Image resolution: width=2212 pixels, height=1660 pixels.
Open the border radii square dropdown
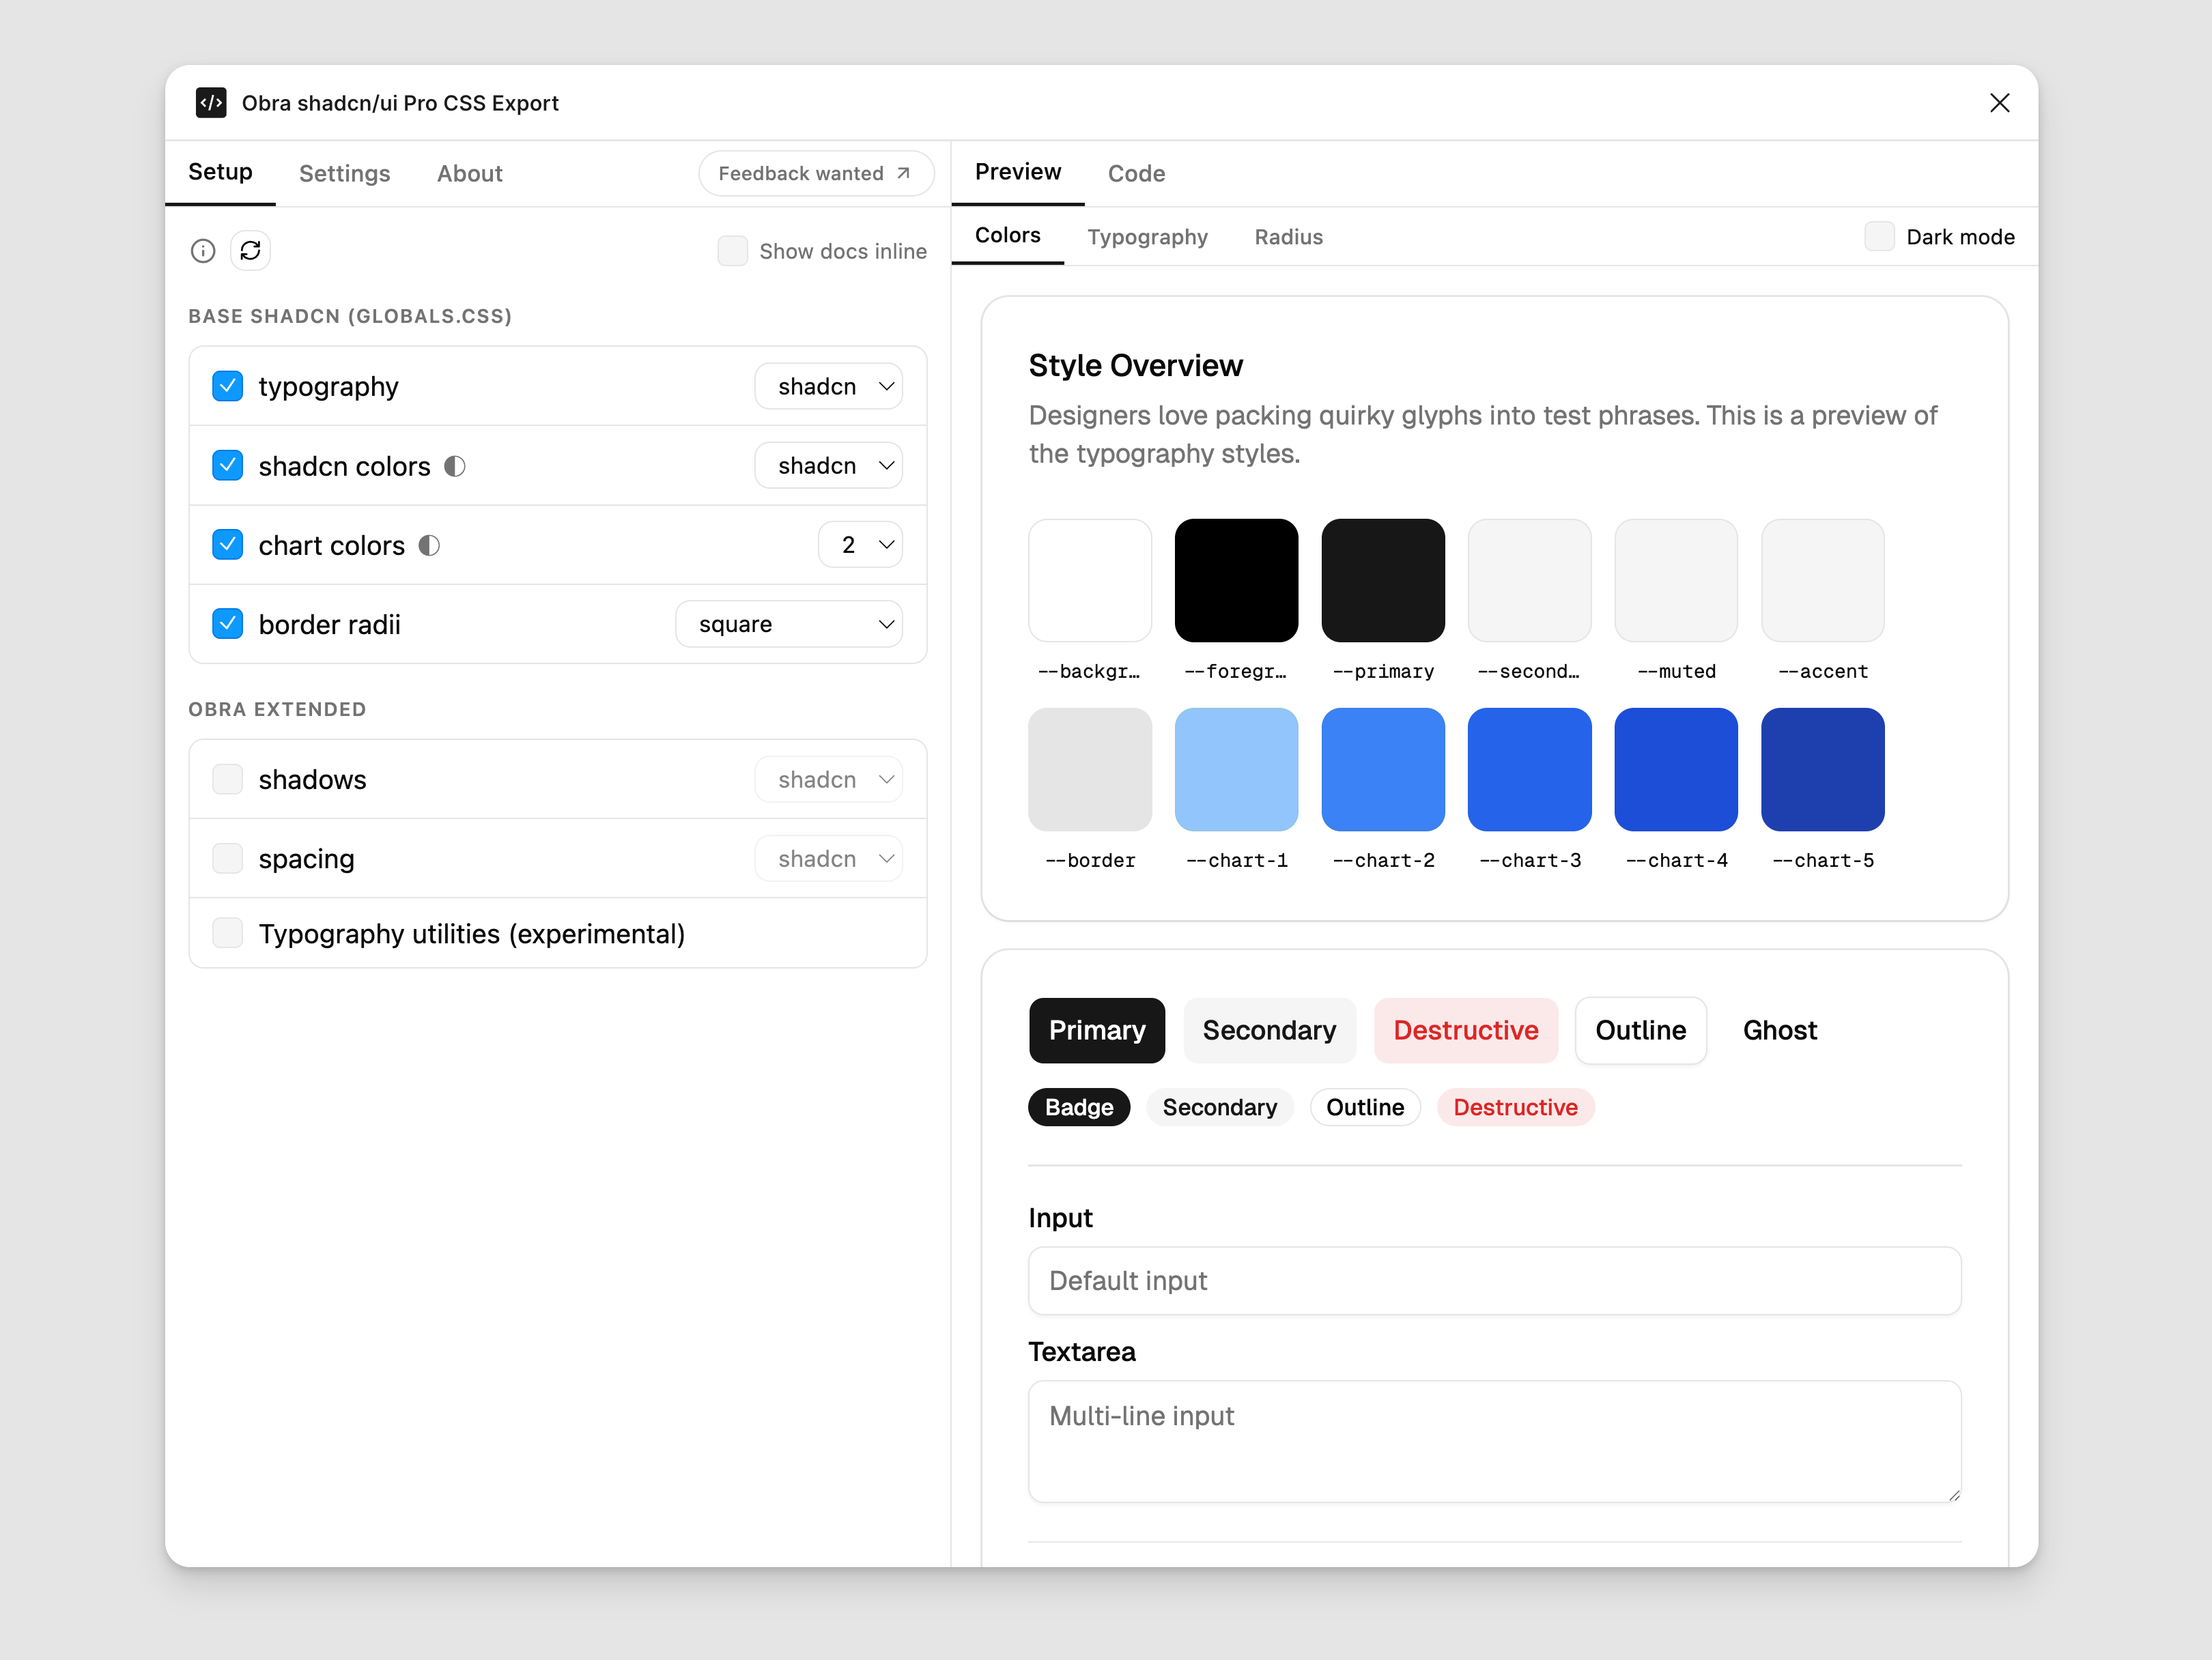pos(789,624)
